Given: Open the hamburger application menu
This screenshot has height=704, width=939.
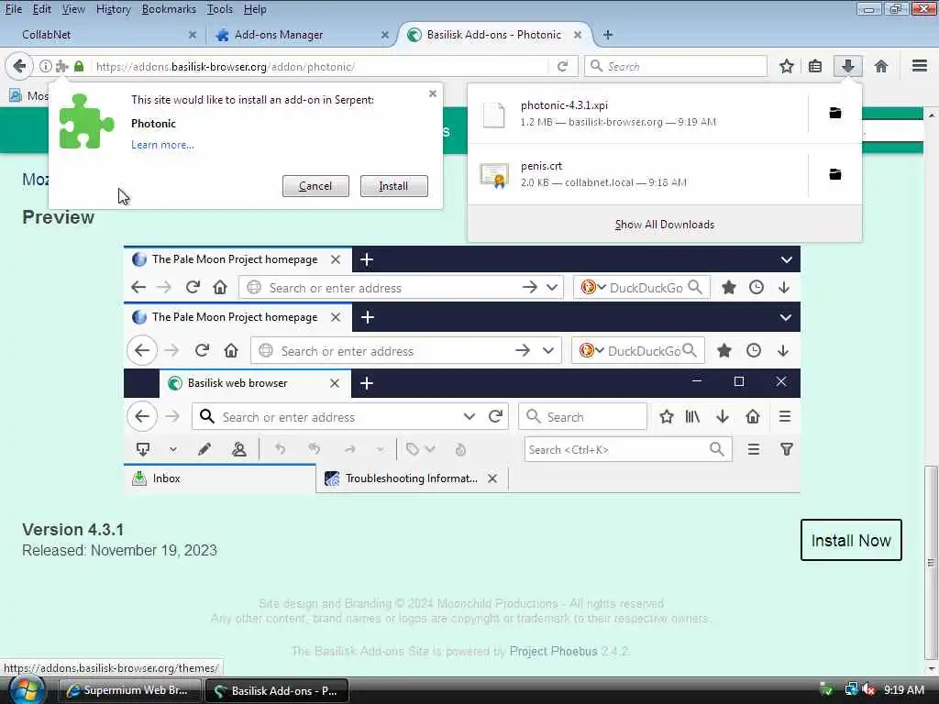Looking at the screenshot, I should tap(920, 66).
